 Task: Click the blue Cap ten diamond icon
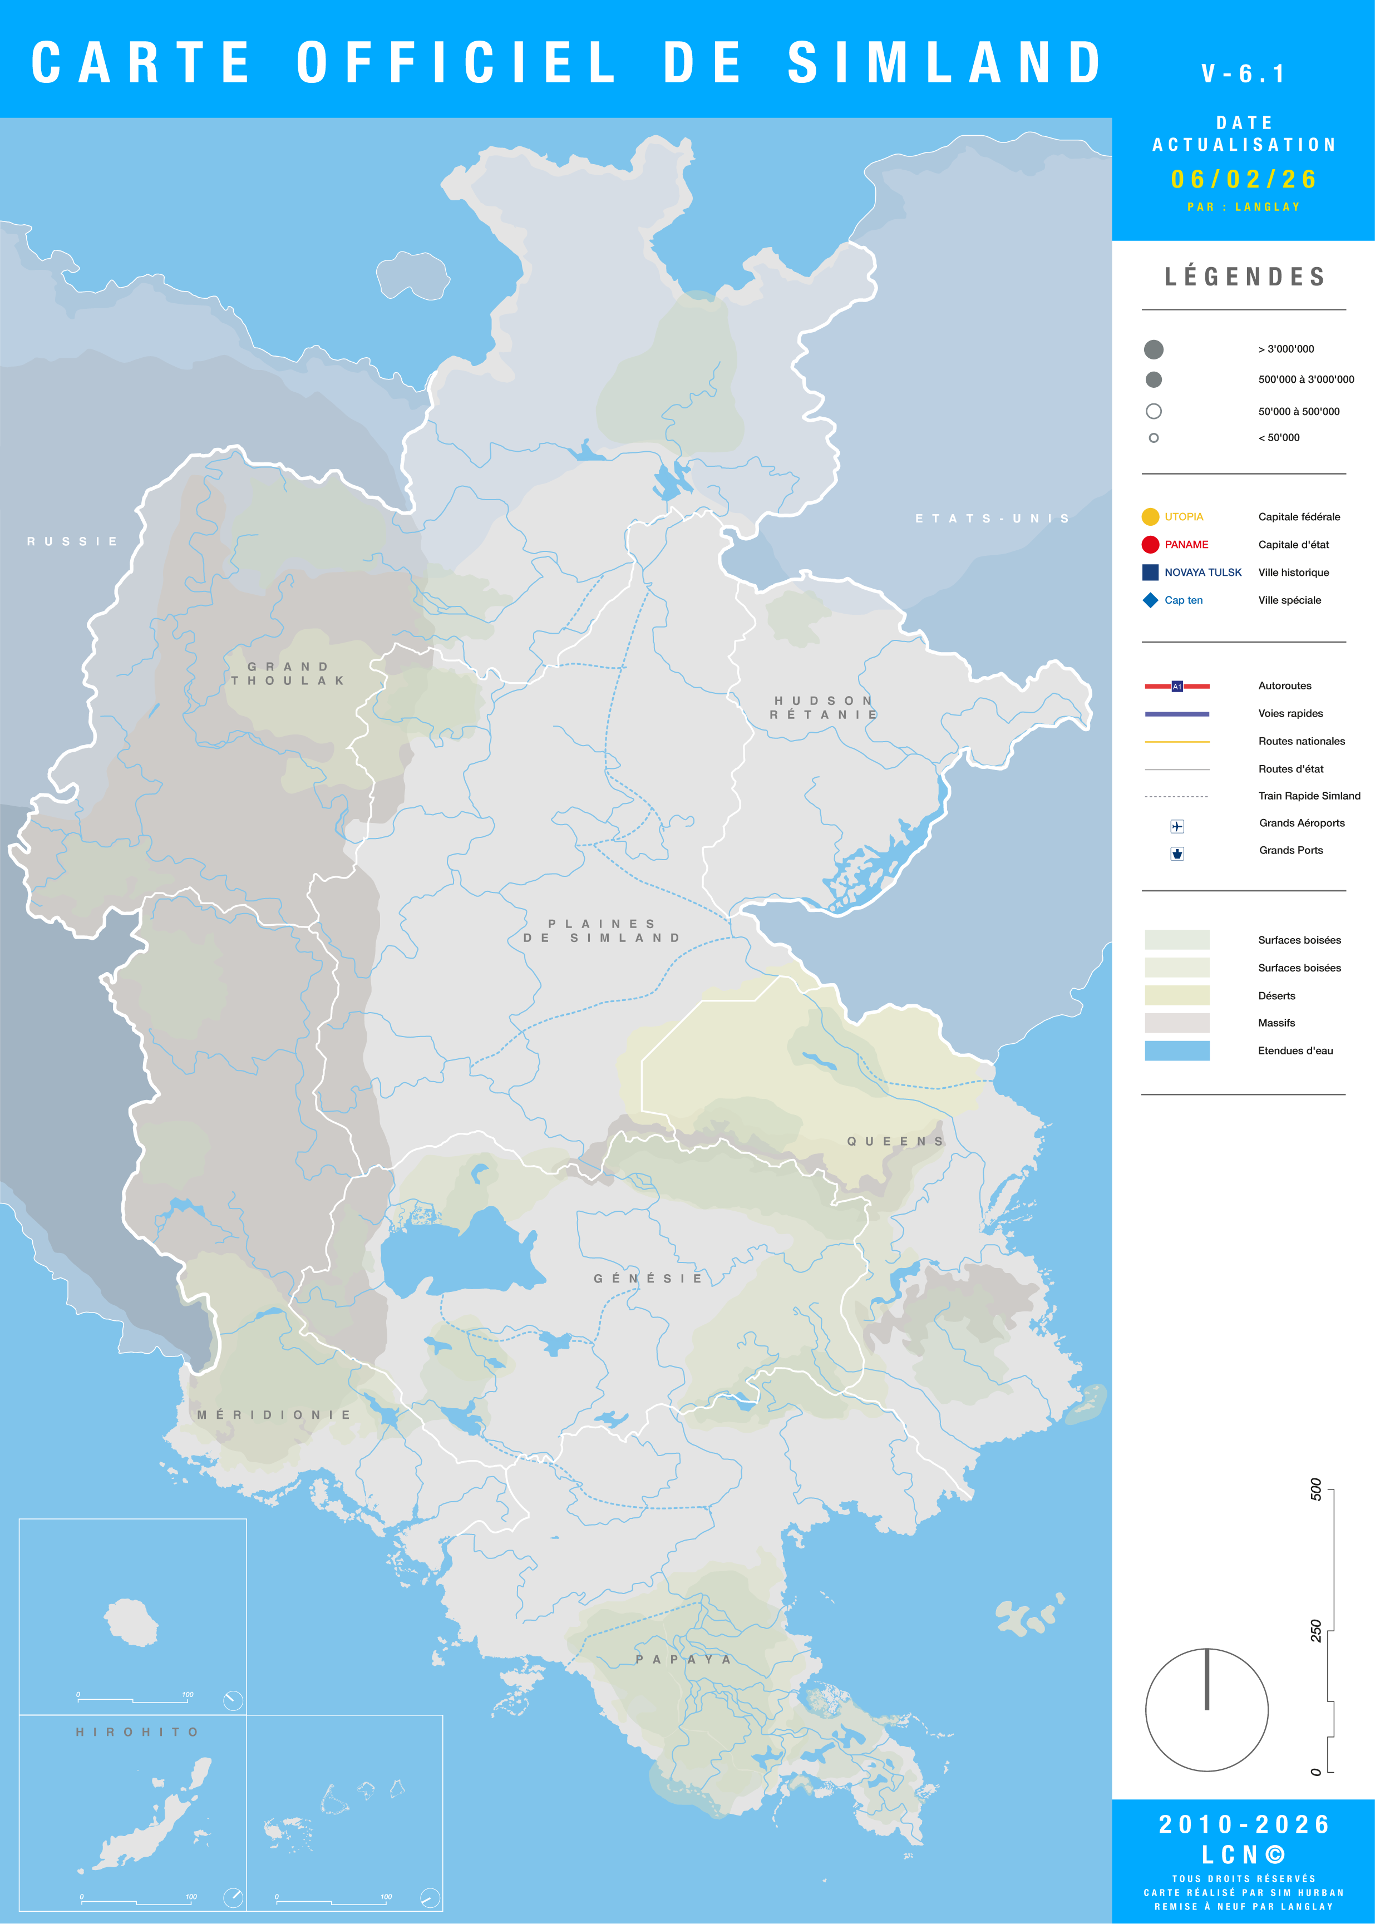[x=1150, y=600]
